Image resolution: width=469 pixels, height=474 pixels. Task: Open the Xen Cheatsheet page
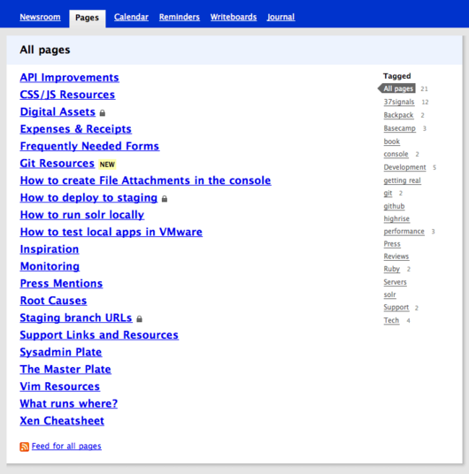pos(62,421)
